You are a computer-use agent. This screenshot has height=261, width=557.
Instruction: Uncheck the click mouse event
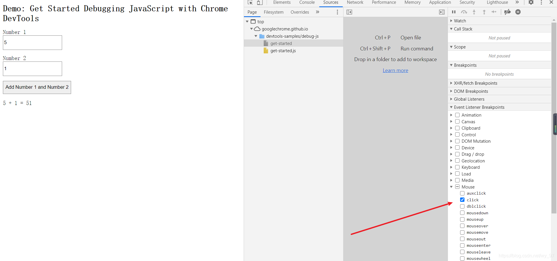pos(462,200)
